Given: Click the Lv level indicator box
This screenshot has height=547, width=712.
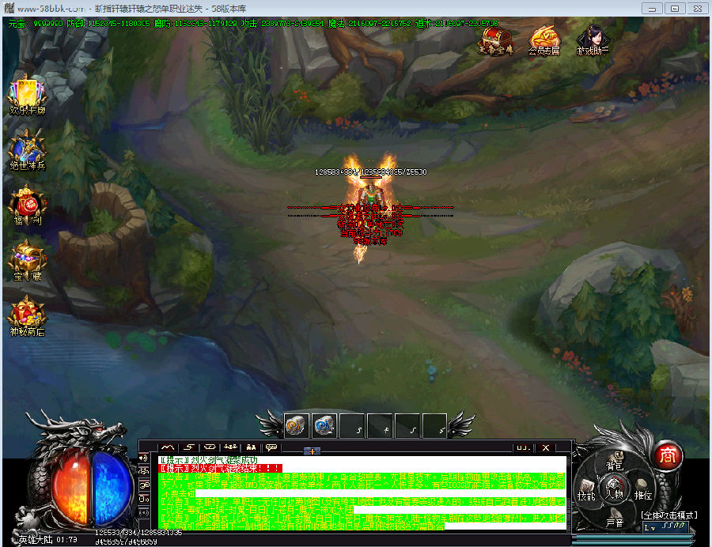Looking at the screenshot, I should point(665,527).
